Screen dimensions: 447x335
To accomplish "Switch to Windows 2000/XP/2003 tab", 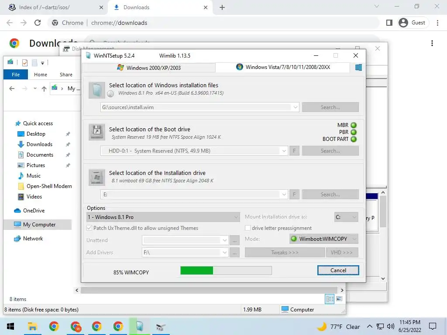I will pyautogui.click(x=149, y=68).
